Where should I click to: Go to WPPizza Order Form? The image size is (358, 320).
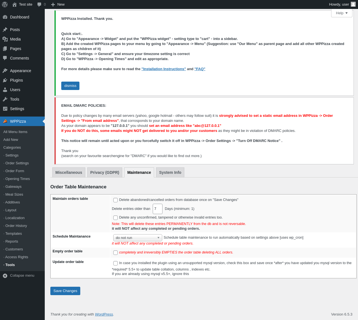pyautogui.click(x=14, y=171)
